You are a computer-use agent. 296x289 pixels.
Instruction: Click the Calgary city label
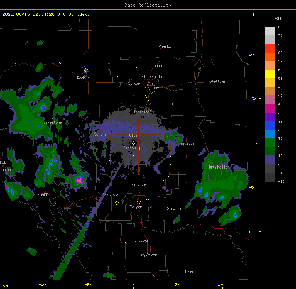(137, 207)
